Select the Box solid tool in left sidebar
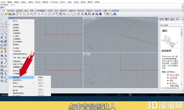This screenshot has height=110, width=184. [2, 41]
